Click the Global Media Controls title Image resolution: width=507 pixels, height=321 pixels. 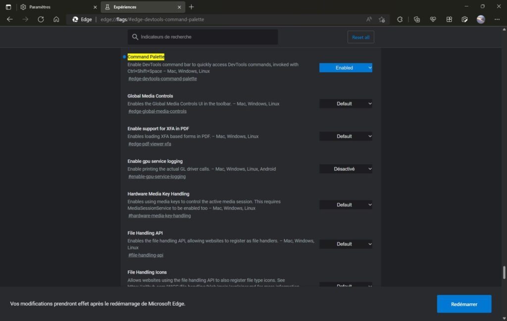point(150,96)
